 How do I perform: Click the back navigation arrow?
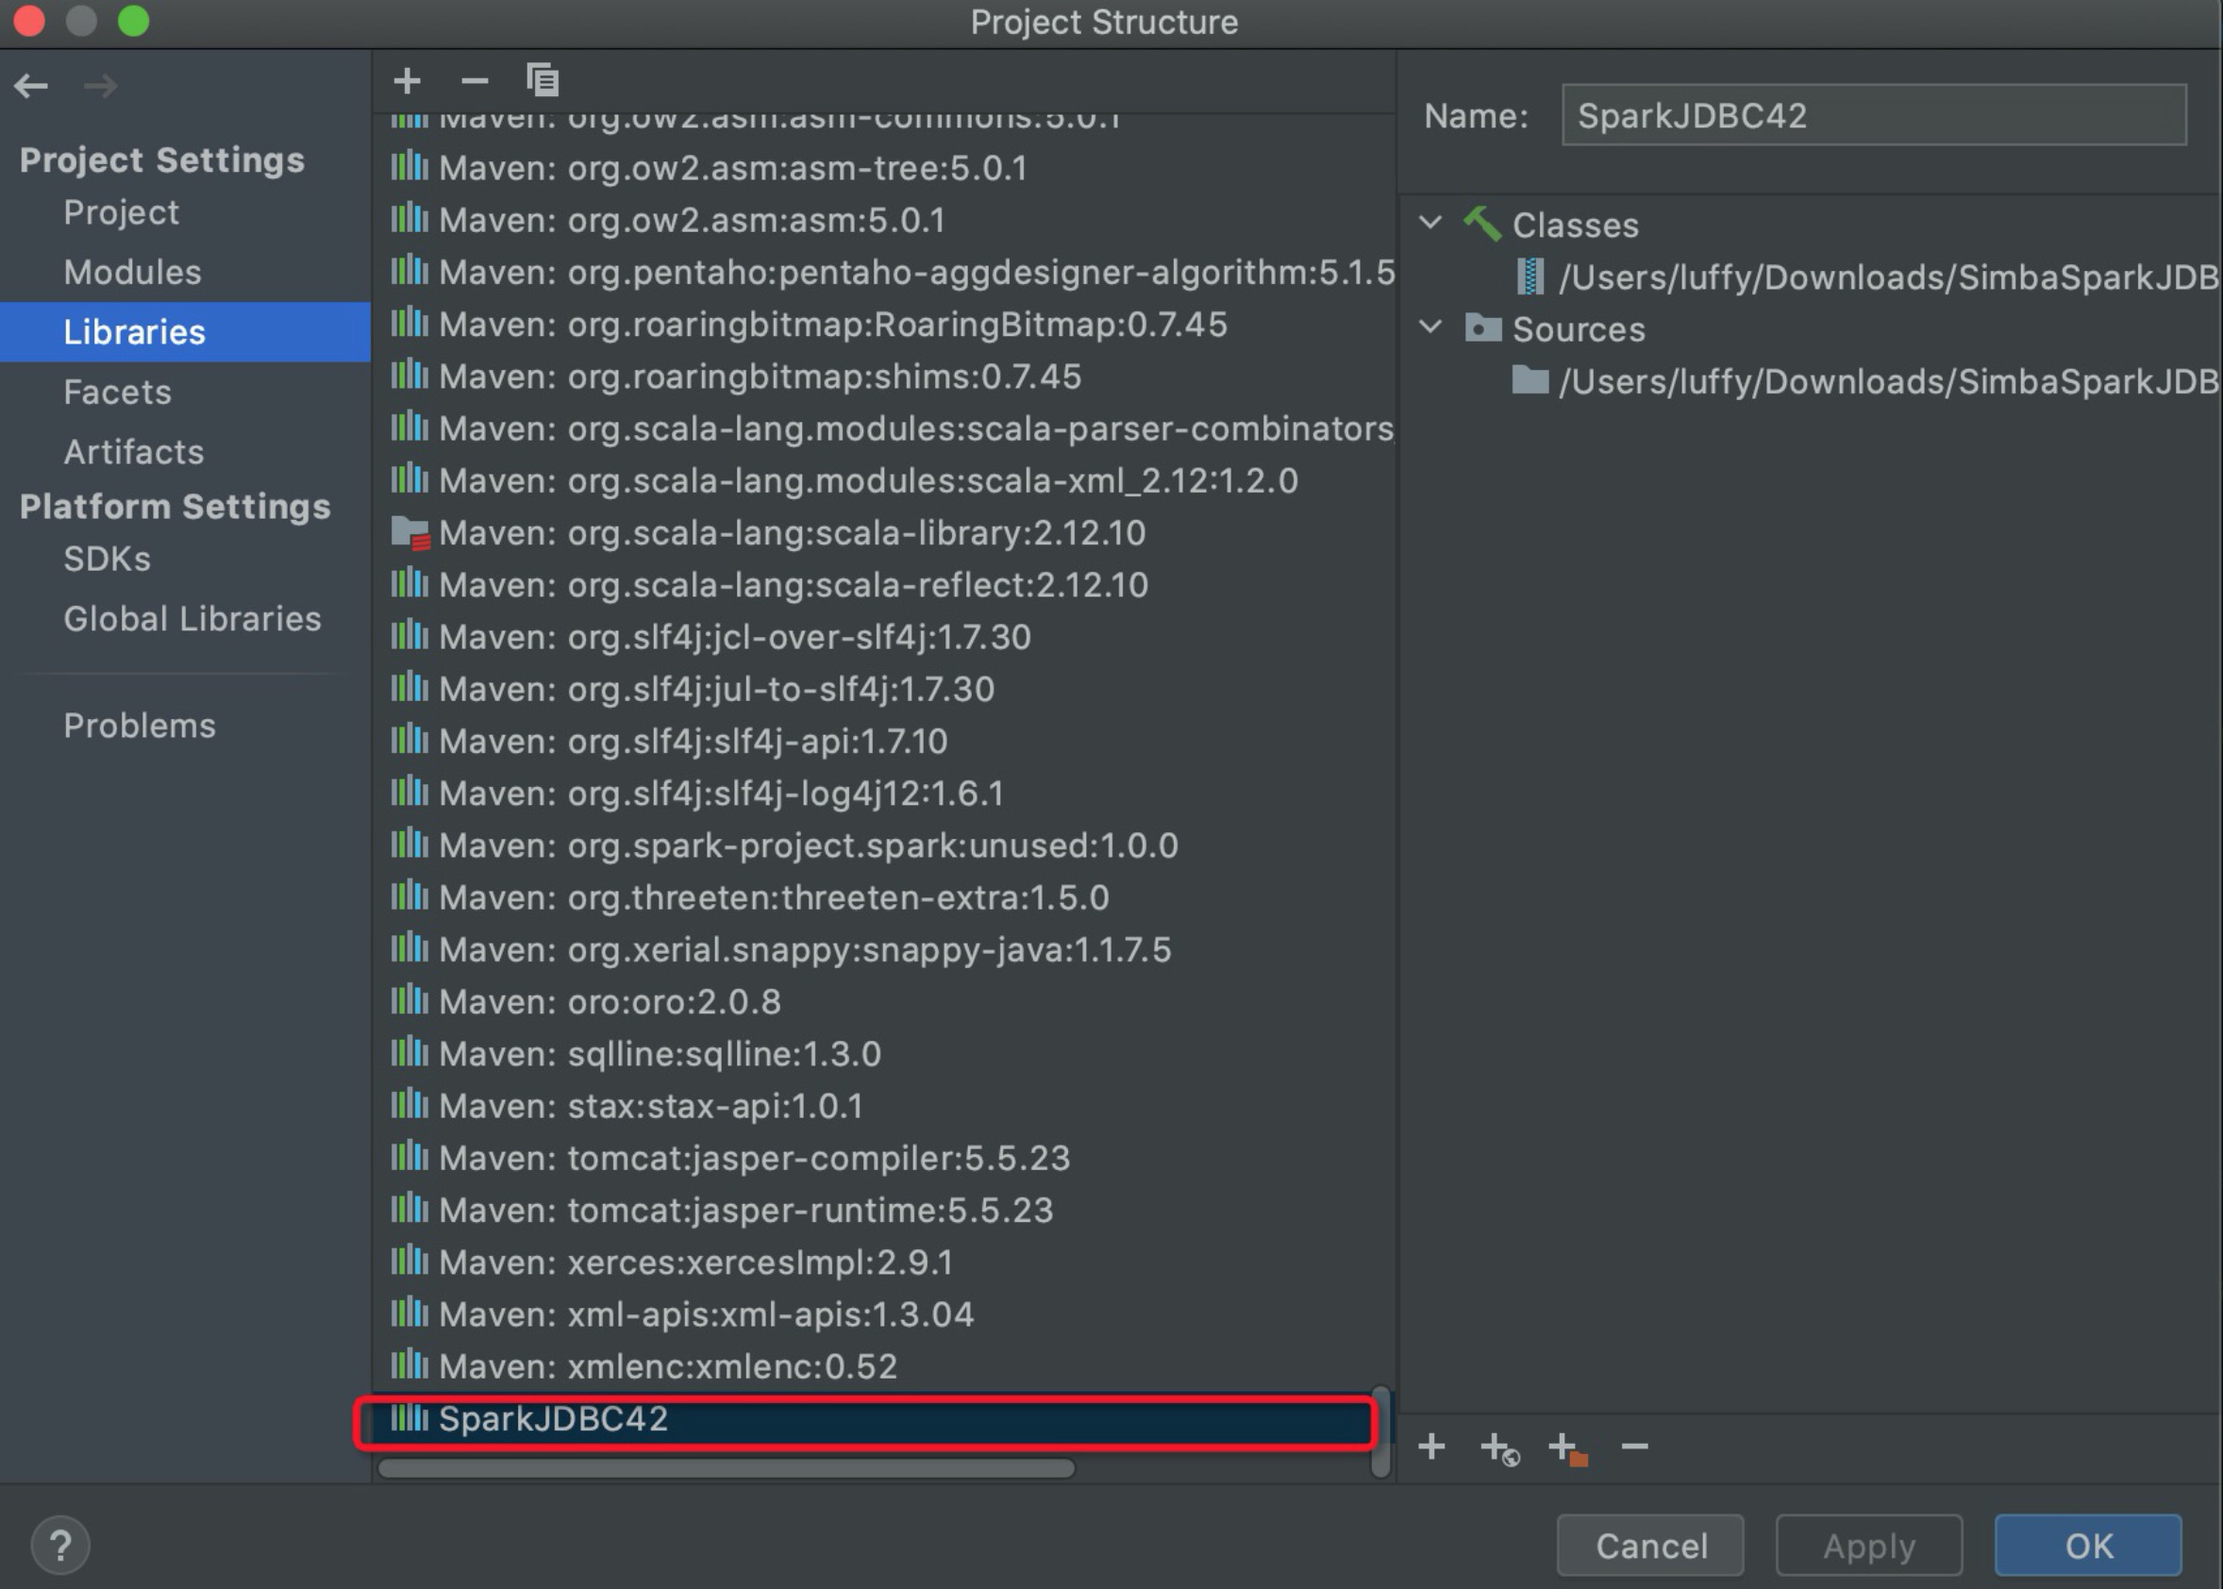[x=30, y=86]
